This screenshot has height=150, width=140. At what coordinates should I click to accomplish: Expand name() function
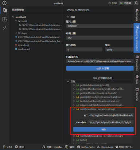(x=74, y=140)
